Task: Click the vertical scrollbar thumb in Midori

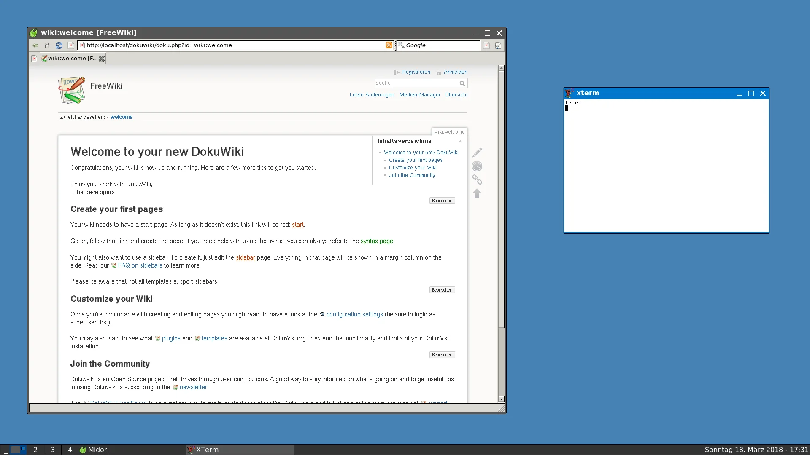Action: coord(501,199)
